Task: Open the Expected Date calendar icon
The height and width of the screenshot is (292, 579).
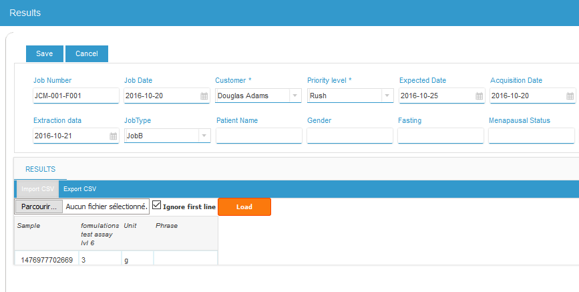Action: pyautogui.click(x=479, y=96)
